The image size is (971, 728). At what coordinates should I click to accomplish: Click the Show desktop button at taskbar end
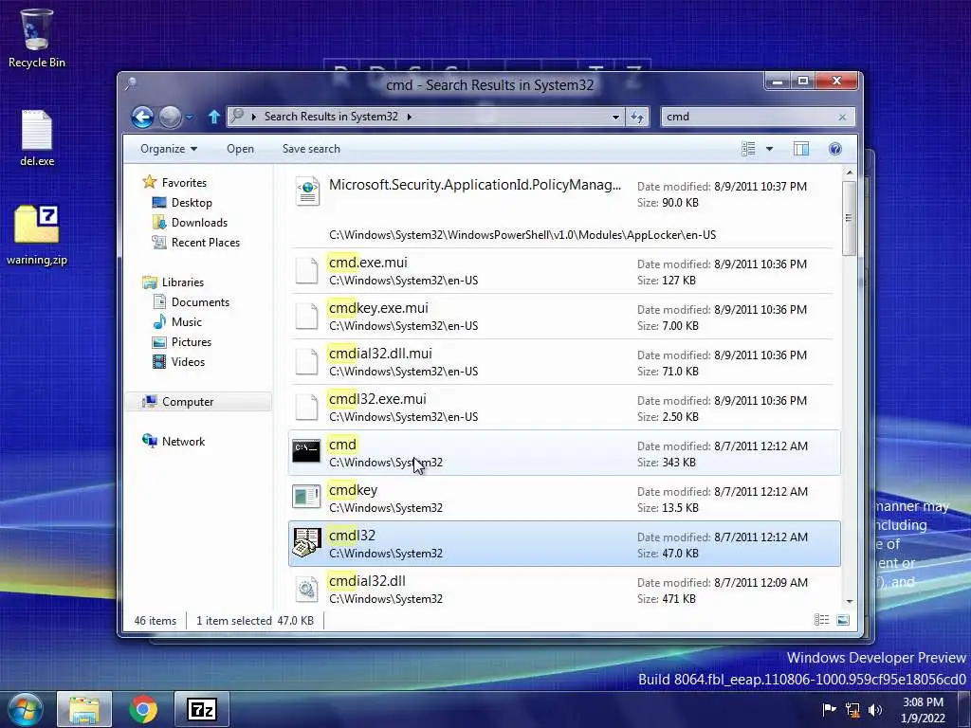tap(964, 709)
